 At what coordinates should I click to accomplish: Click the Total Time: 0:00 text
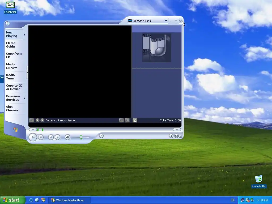point(170,120)
